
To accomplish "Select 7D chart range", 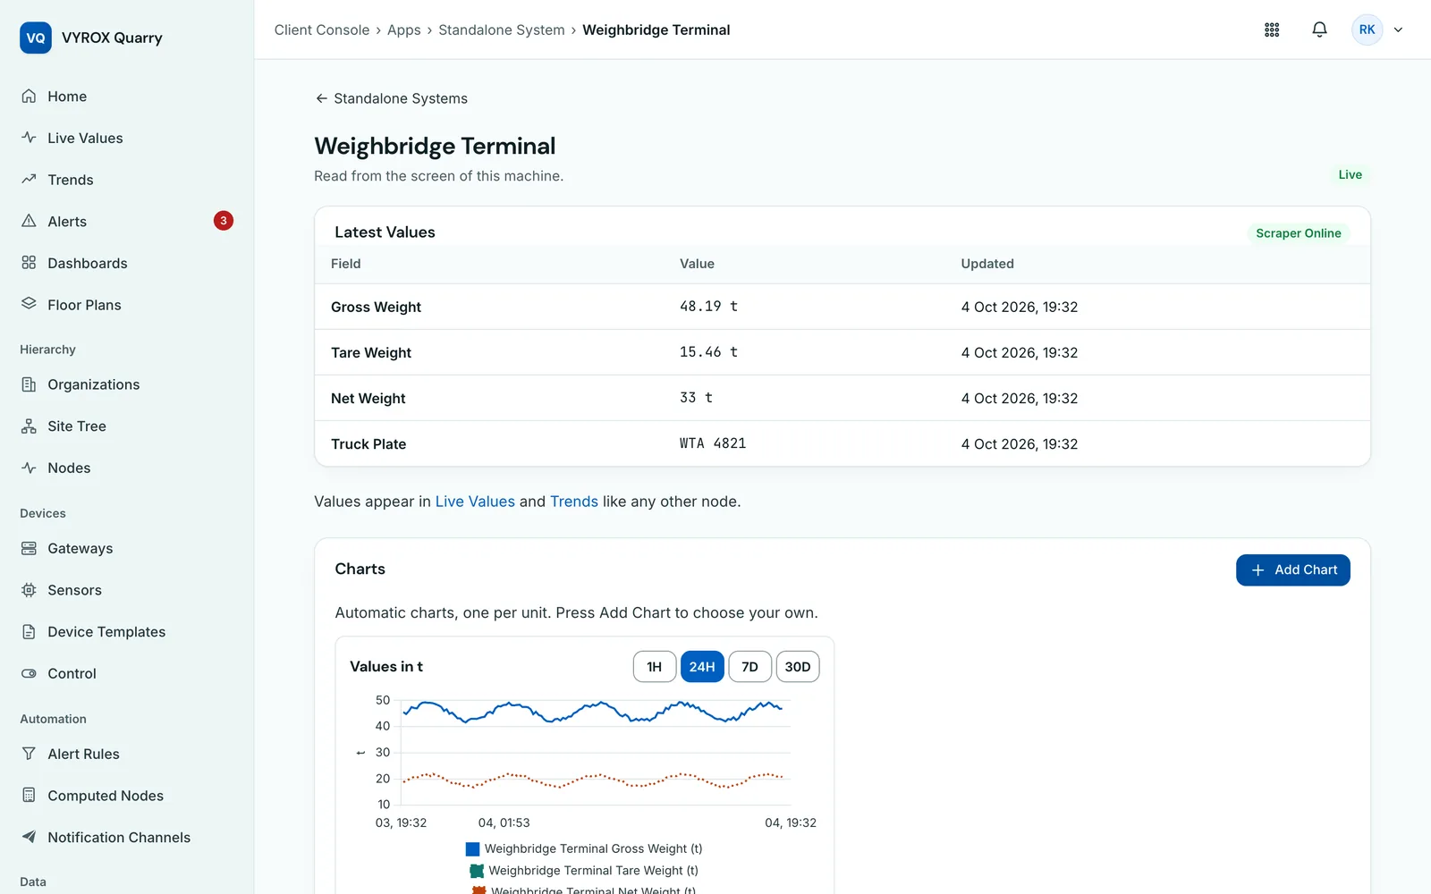I will pyautogui.click(x=749, y=667).
